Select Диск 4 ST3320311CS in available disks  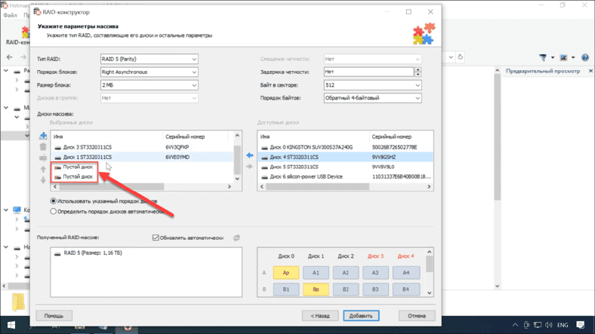click(x=345, y=157)
